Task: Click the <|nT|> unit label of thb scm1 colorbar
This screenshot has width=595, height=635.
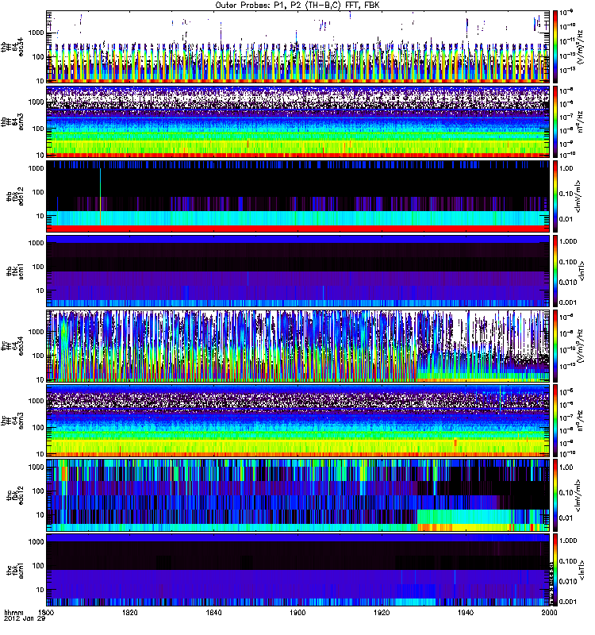Action: click(582, 271)
